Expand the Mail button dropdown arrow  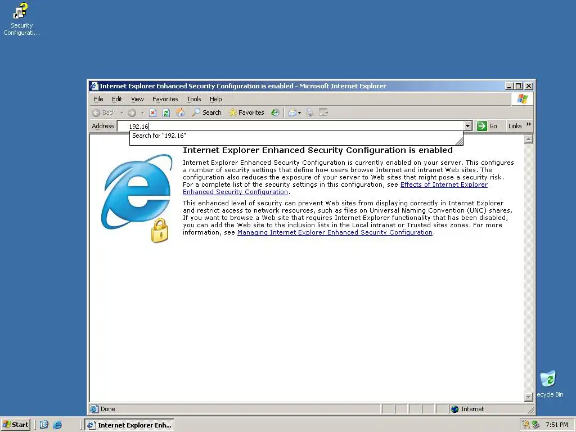tap(300, 112)
